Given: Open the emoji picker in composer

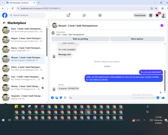Looking at the screenshot, I should click(158, 98).
